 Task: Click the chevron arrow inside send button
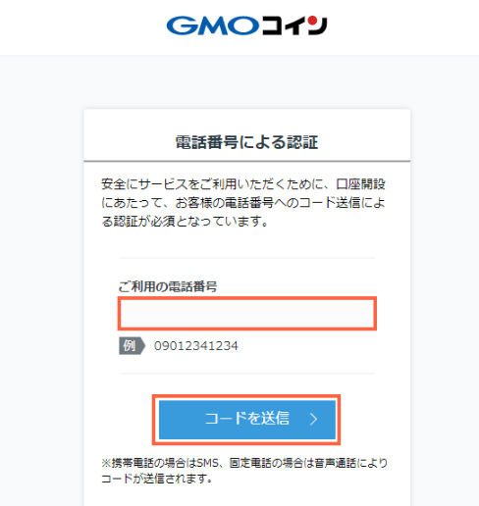click(313, 419)
